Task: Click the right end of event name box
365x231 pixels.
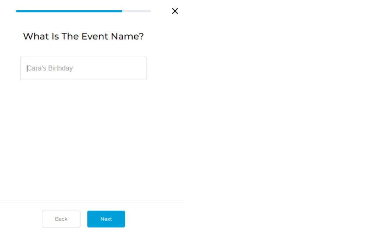Action: point(141,69)
